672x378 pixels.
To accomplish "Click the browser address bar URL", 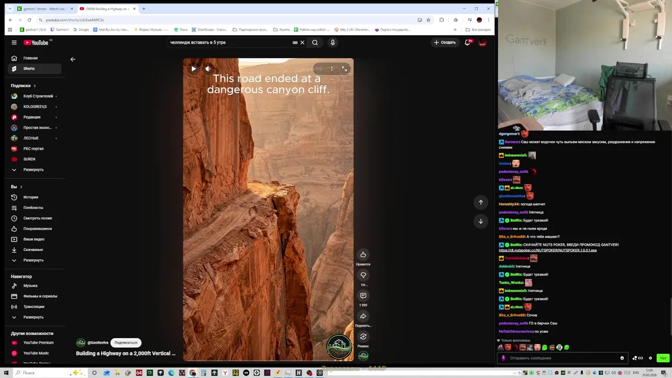I will [75, 20].
